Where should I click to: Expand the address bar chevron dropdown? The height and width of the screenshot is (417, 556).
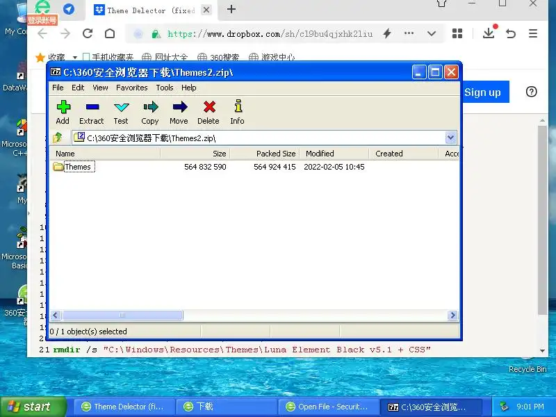432,33
